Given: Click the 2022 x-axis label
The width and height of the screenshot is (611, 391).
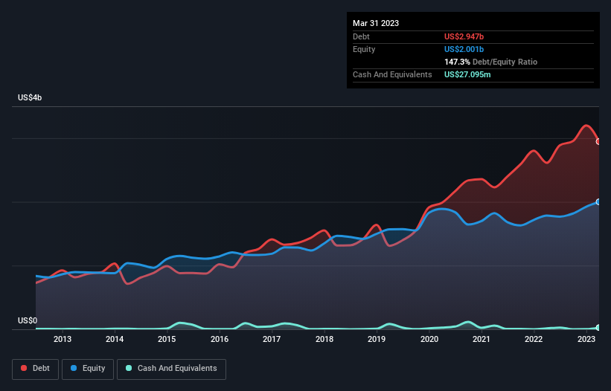Looking at the screenshot, I should 534,339.
